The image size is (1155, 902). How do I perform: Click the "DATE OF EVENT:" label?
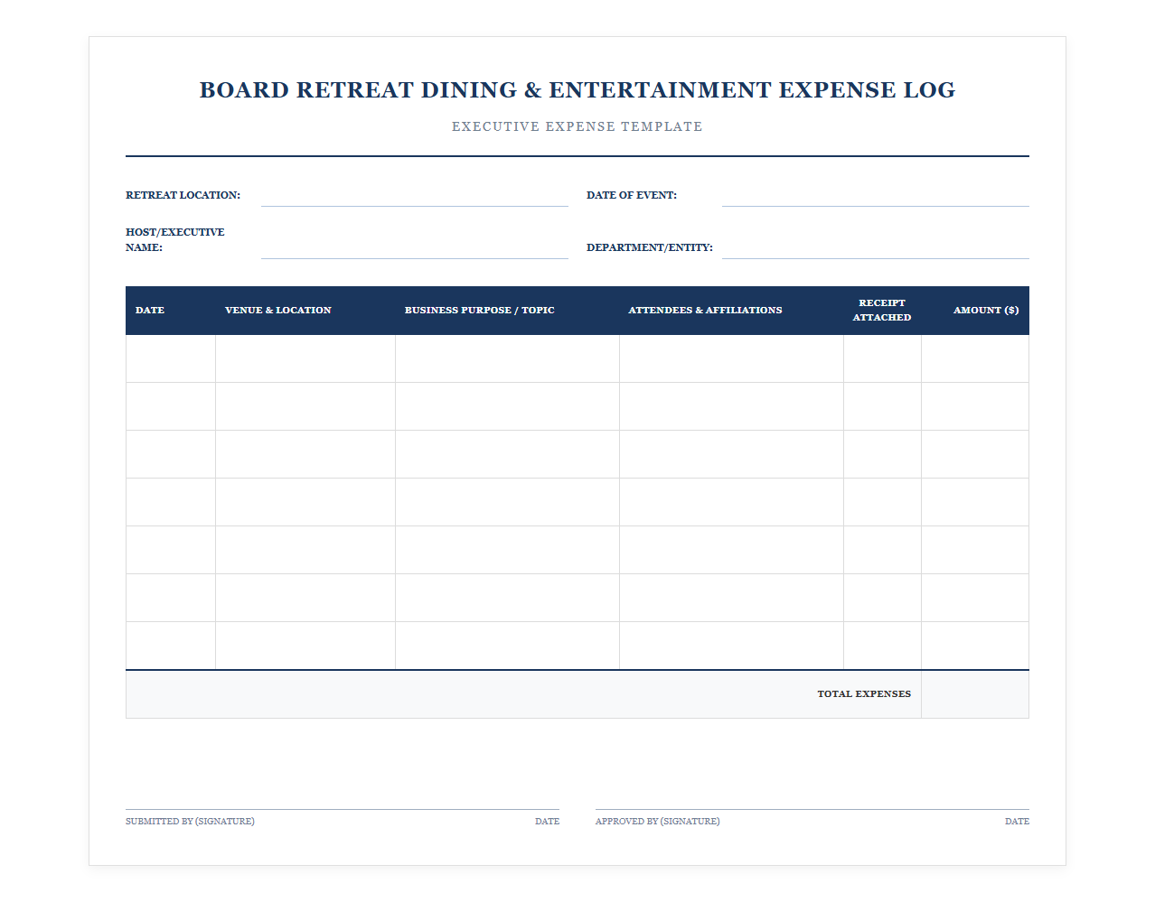pos(631,195)
